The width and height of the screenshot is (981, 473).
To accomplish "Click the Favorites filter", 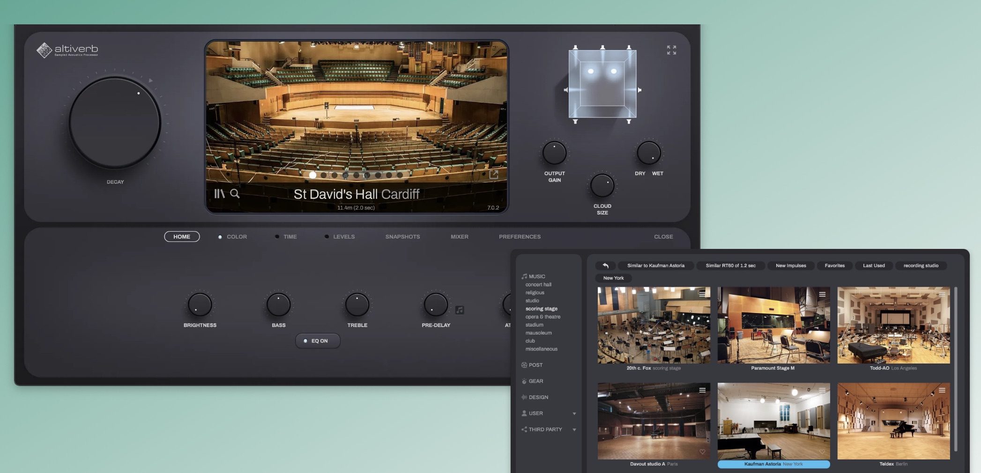I will [x=834, y=265].
